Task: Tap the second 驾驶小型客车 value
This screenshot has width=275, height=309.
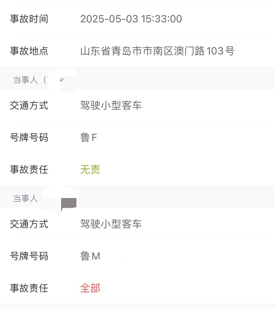Action: [111, 224]
